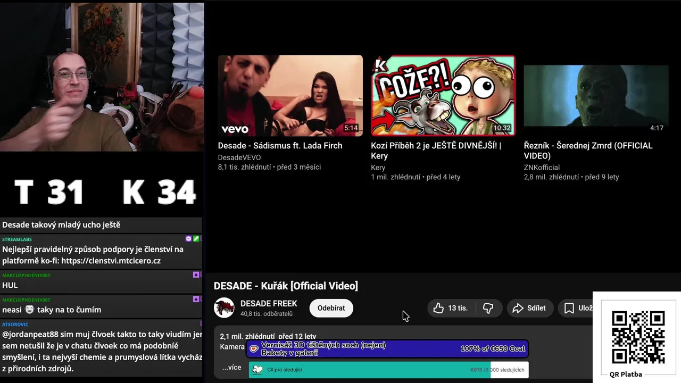Click the vevo logo on Sádismus thumbnail

pos(235,129)
